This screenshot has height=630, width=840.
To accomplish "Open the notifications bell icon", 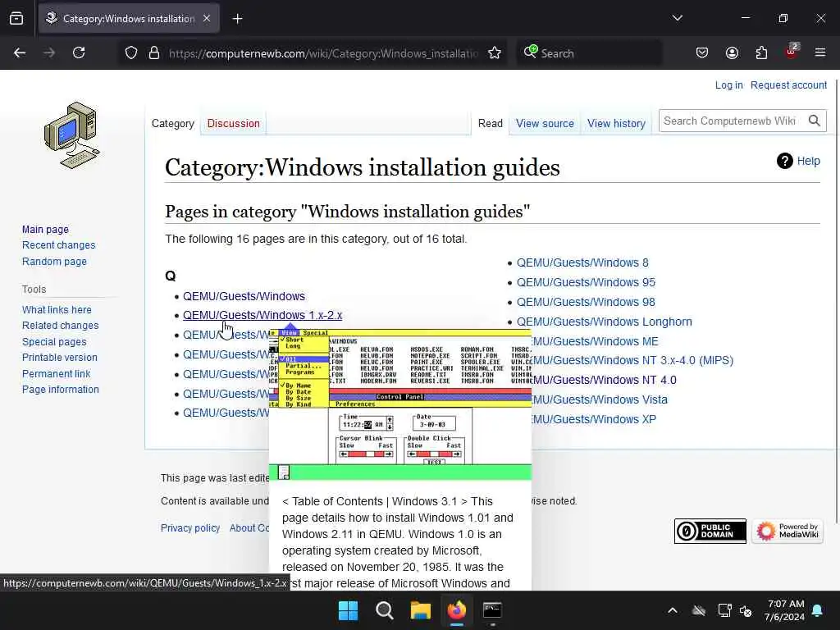I will click(x=818, y=610).
